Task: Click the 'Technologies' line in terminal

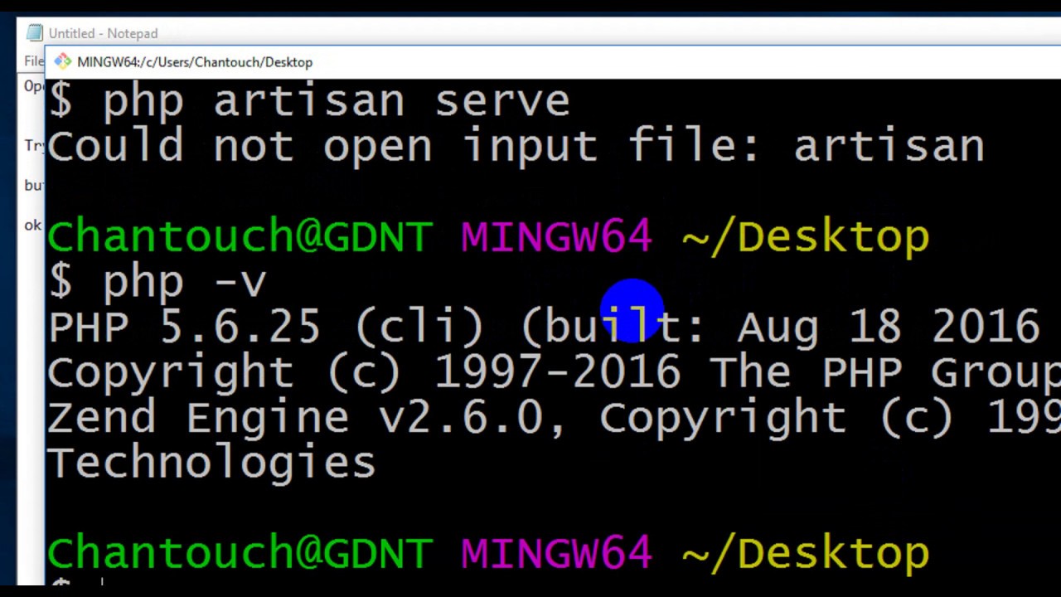Action: click(212, 463)
